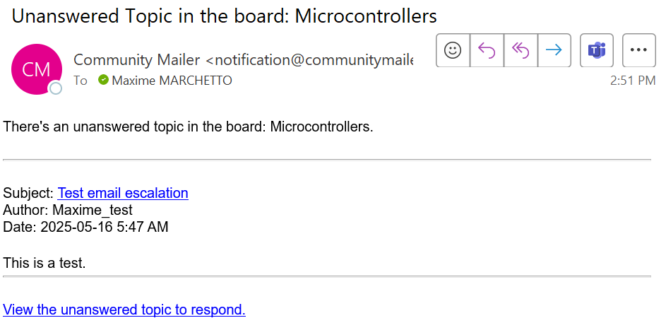This screenshot has height=323, width=666.
Task: Forward this message
Action: [554, 50]
